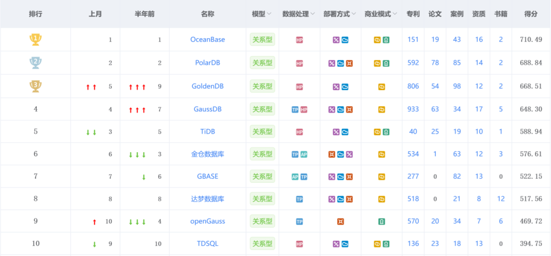Click 达梦数据库's book count 12

[x=501, y=199]
